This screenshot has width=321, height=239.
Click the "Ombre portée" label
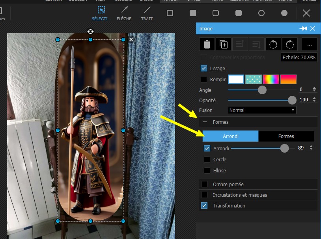point(228,185)
